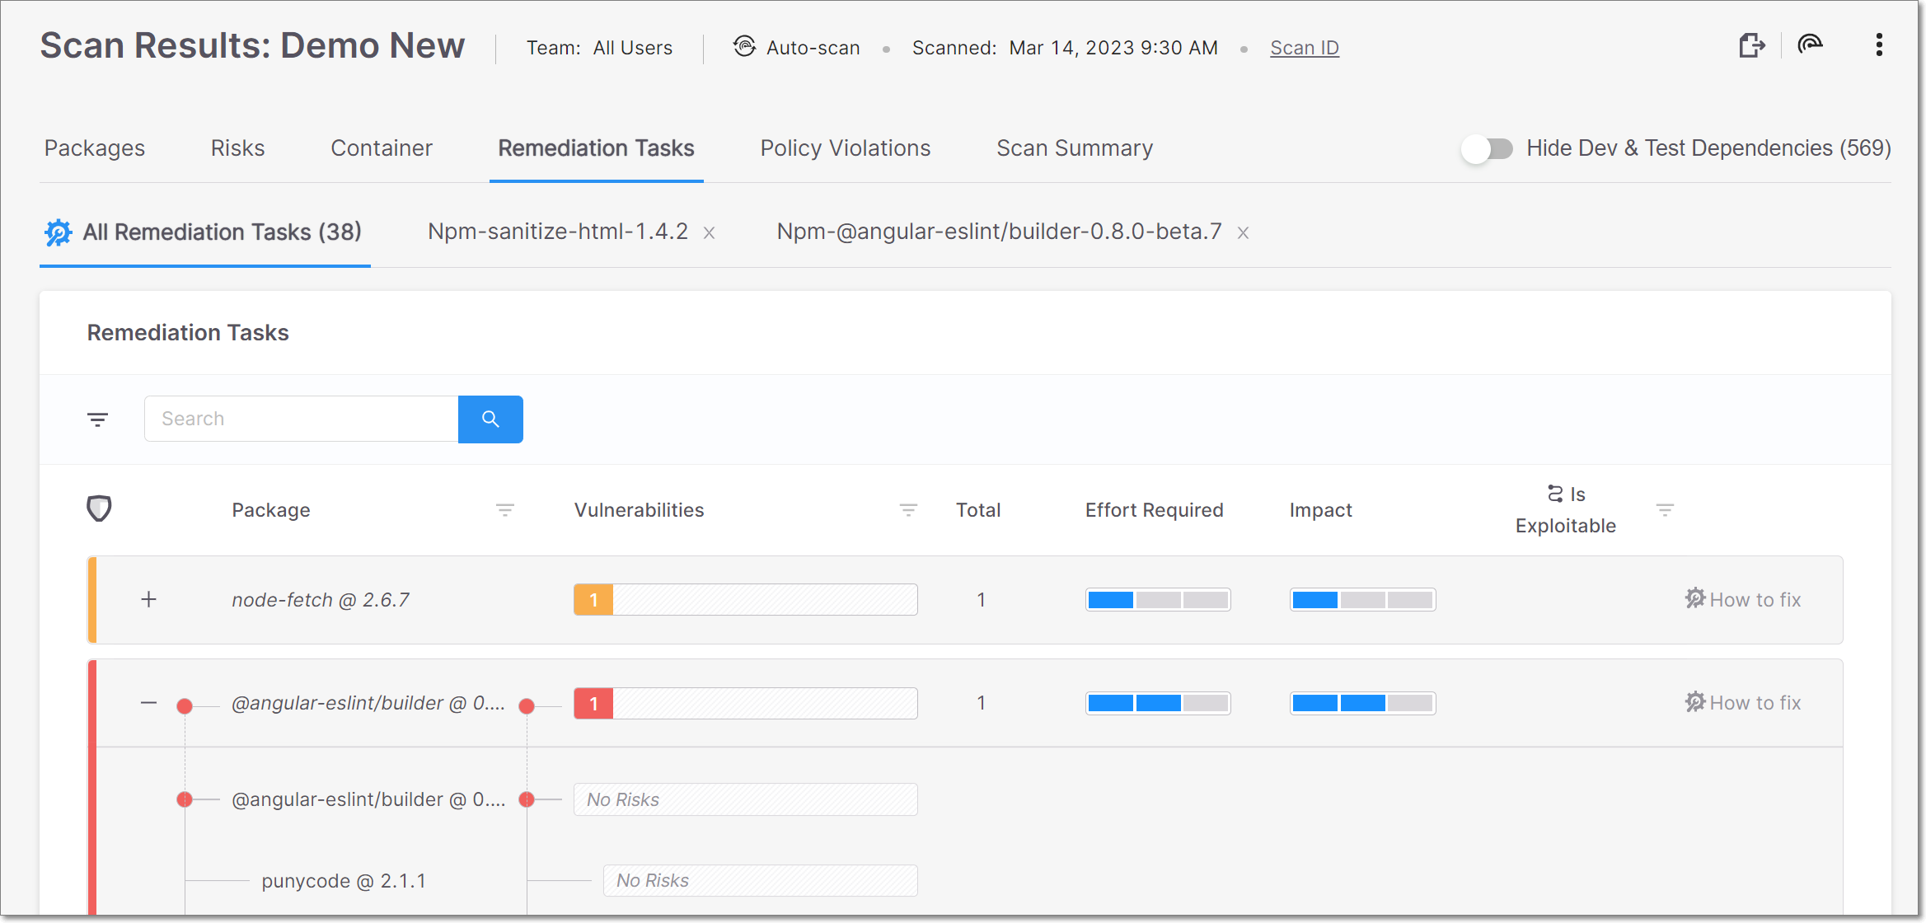Click the All Remediation Tasks gear icon
The image size is (1926, 923).
[x=58, y=233]
